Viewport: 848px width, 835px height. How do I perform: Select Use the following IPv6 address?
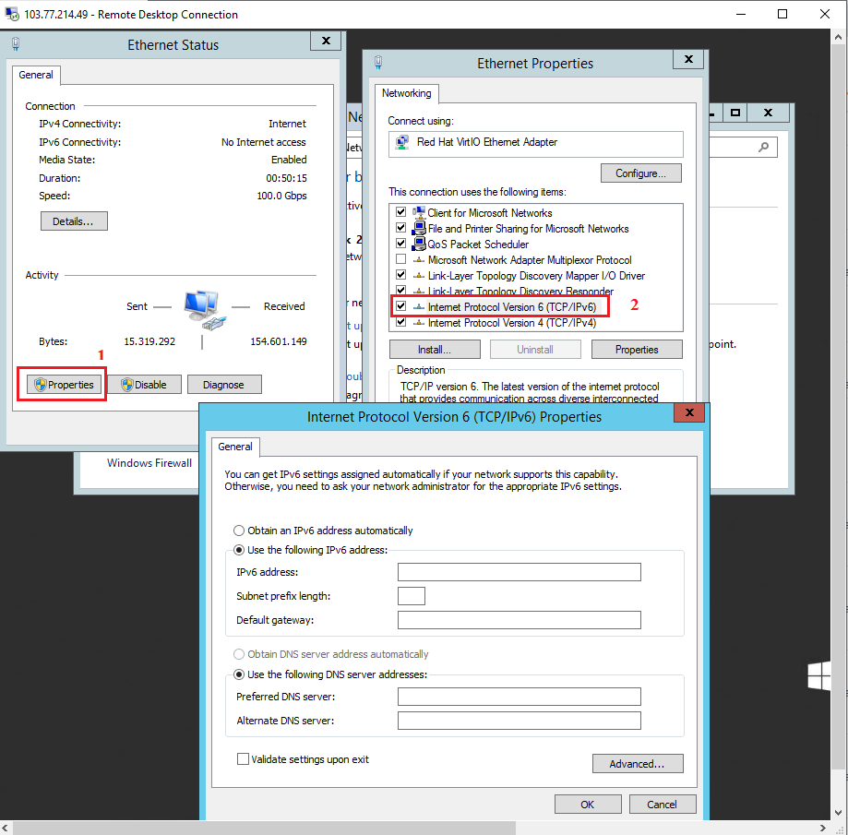pos(238,550)
